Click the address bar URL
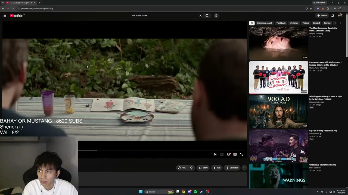348x195 pixels. coord(37,8)
